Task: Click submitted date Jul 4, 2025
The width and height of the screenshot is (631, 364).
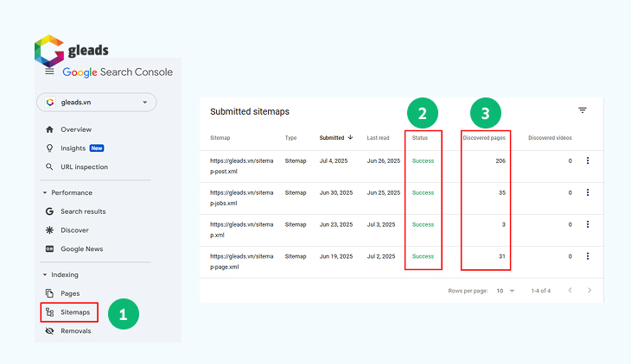Action: (x=334, y=160)
